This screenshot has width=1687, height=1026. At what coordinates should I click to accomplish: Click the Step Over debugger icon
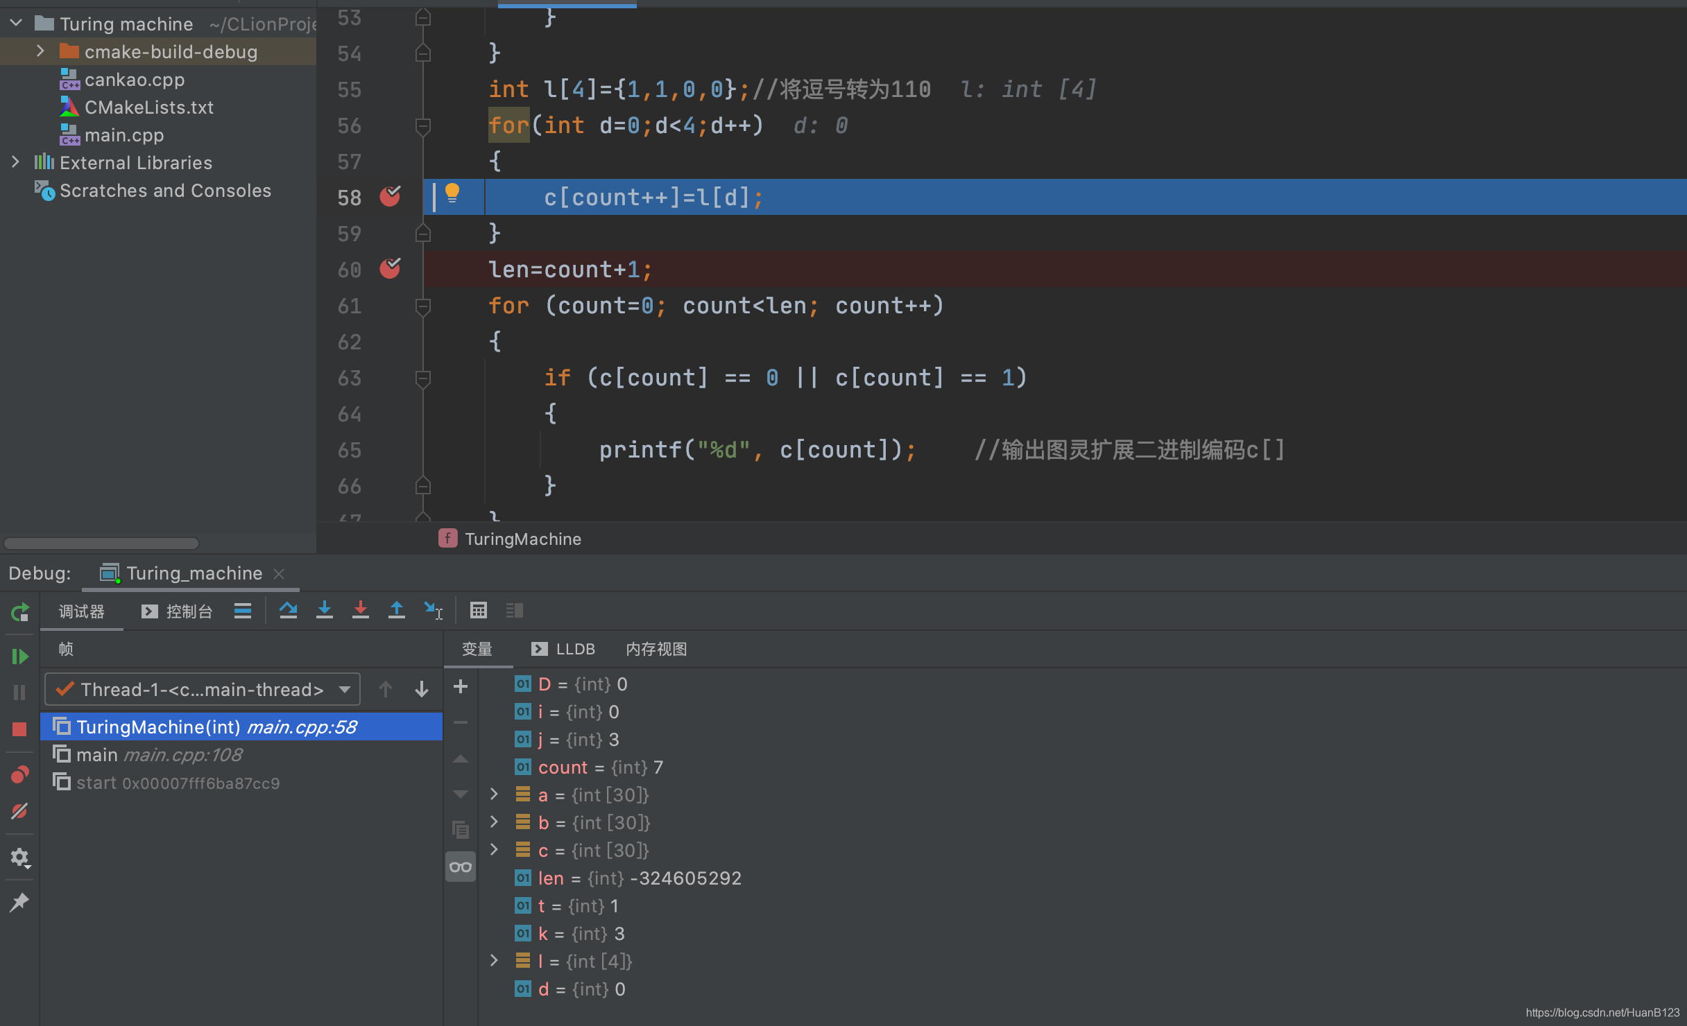(288, 611)
